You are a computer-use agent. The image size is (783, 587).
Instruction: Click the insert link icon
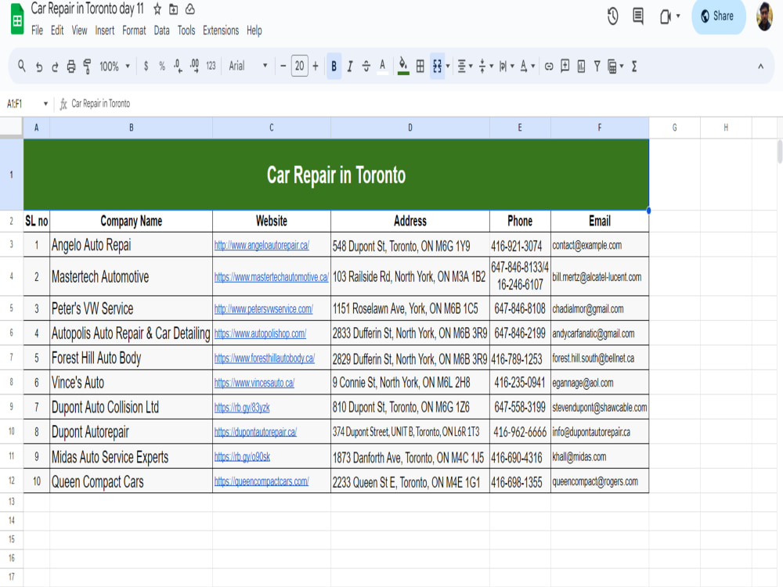(x=549, y=67)
